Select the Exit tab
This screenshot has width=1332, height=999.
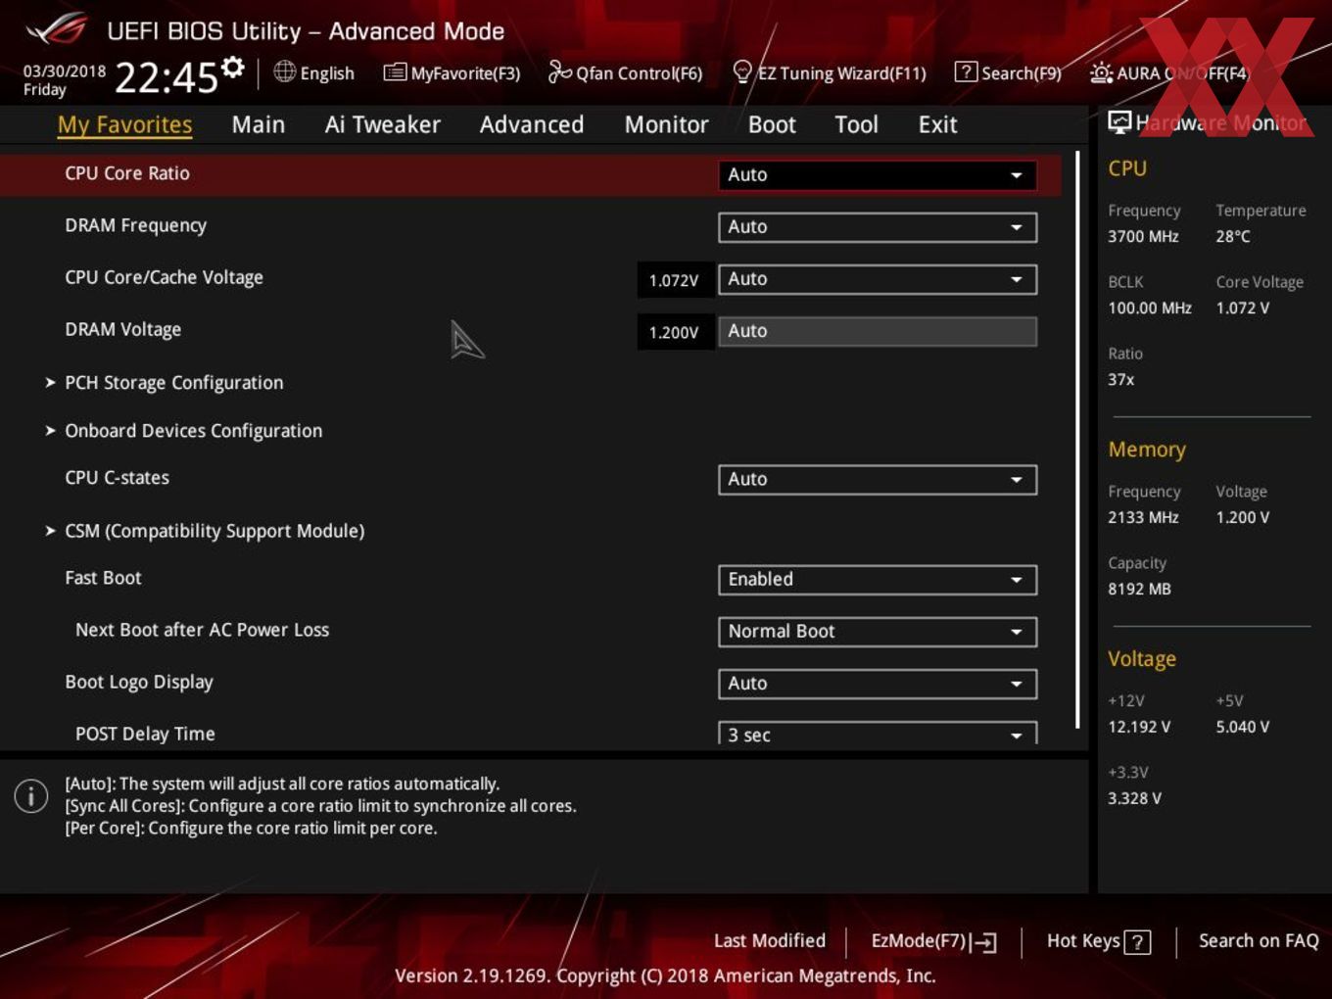point(937,124)
